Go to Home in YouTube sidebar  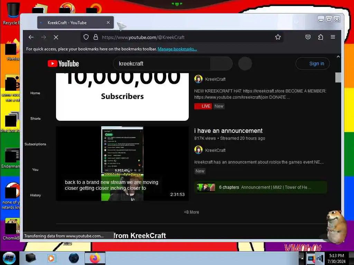click(35, 93)
